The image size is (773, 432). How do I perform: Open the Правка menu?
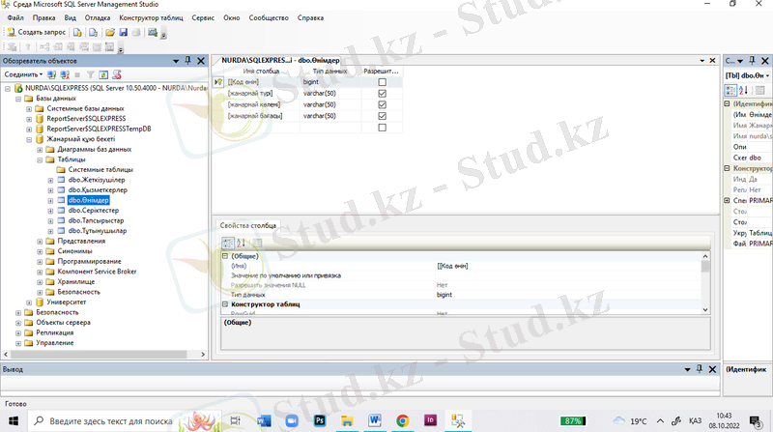(43, 17)
